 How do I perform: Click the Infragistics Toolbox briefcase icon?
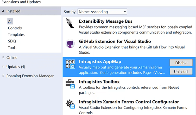(70, 84)
